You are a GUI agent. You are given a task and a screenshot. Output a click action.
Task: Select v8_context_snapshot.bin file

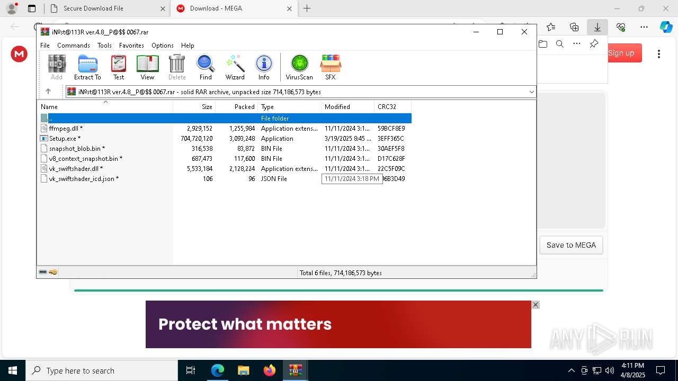pos(225,158)
